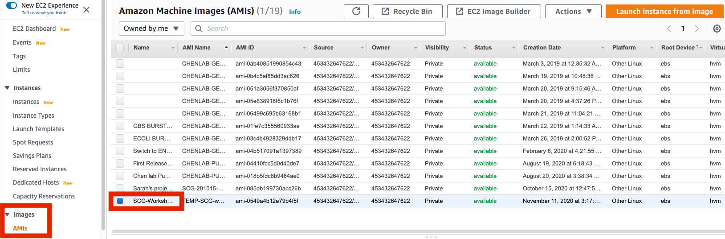Check the ami-0b4c5ef85dd3ac626 row box
Image resolution: width=725 pixels, height=239 pixels.
point(120,76)
